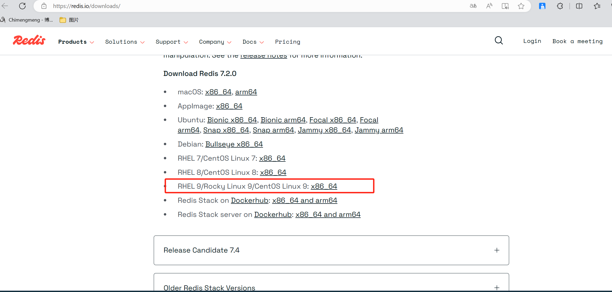This screenshot has height=292, width=612.
Task: Click plus icon on Older Redis Stack Versions
Action: click(x=497, y=288)
